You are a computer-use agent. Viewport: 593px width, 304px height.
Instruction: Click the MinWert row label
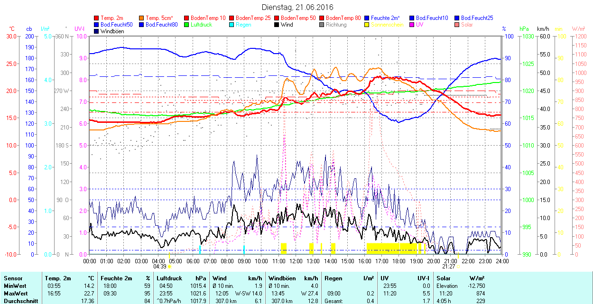(x=15, y=286)
